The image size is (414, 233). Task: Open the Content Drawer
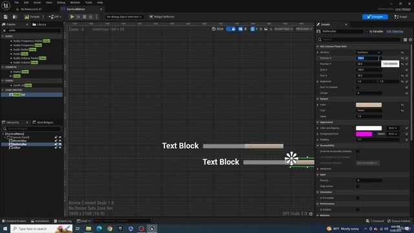(x=14, y=221)
